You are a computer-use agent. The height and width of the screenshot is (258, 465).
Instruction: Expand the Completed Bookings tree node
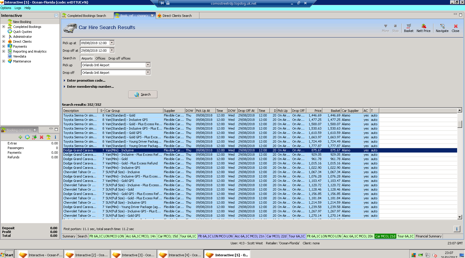(3, 27)
